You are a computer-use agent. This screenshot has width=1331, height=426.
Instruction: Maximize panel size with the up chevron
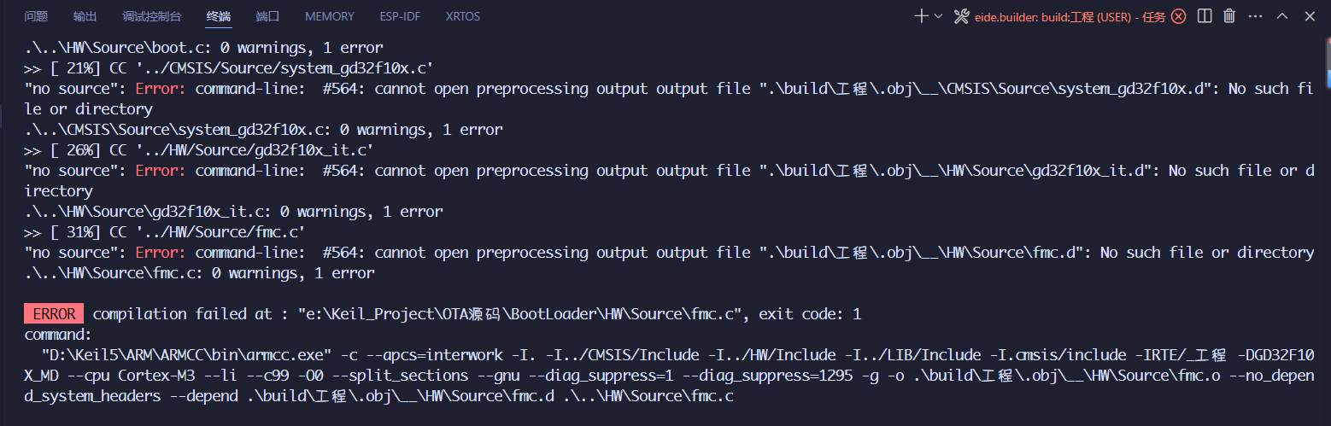[1282, 16]
